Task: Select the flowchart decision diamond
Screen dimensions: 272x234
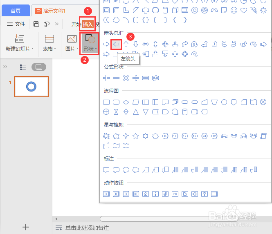Action: (126, 102)
